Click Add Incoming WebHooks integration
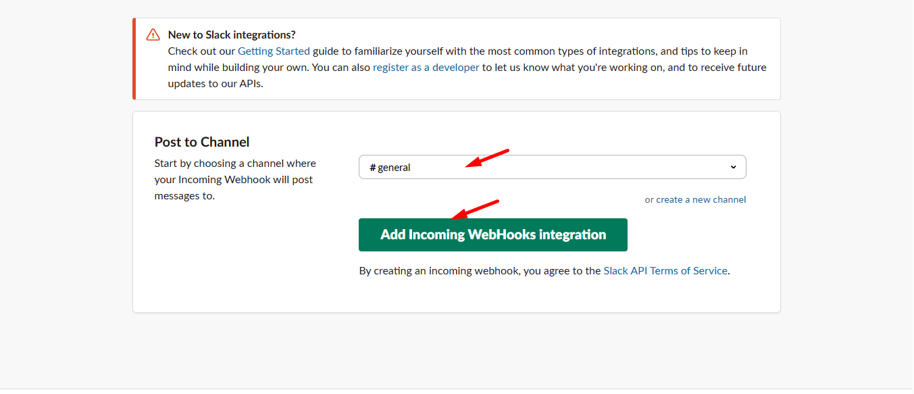This screenshot has height=394, width=914. [x=492, y=235]
